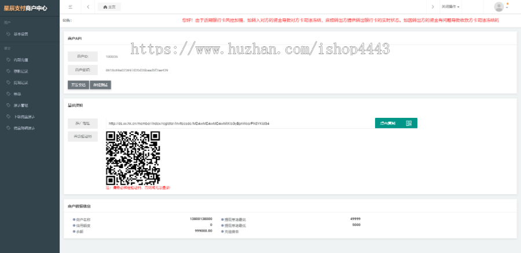
Task: Click the 推广地址 label
Action: (83, 124)
